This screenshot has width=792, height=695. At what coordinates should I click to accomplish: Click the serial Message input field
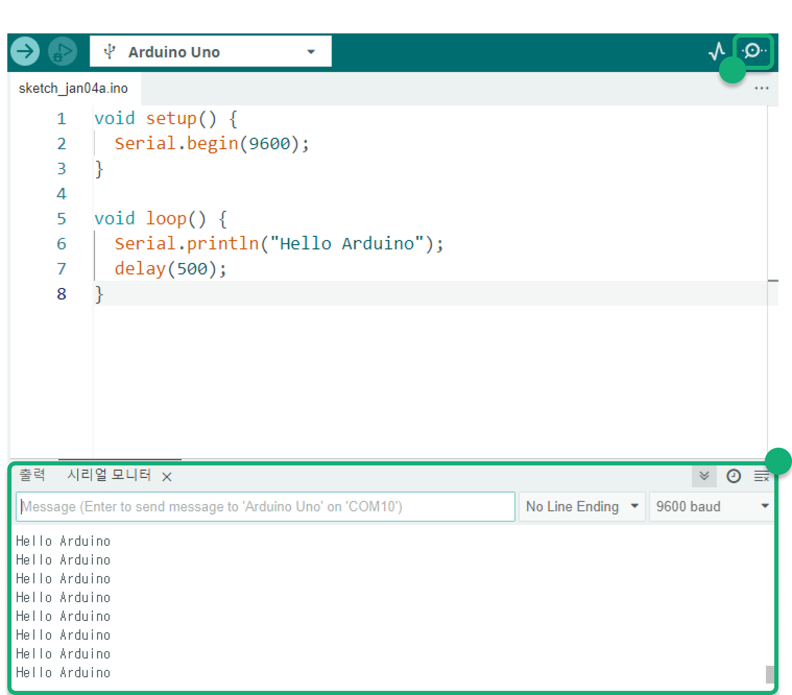(265, 506)
